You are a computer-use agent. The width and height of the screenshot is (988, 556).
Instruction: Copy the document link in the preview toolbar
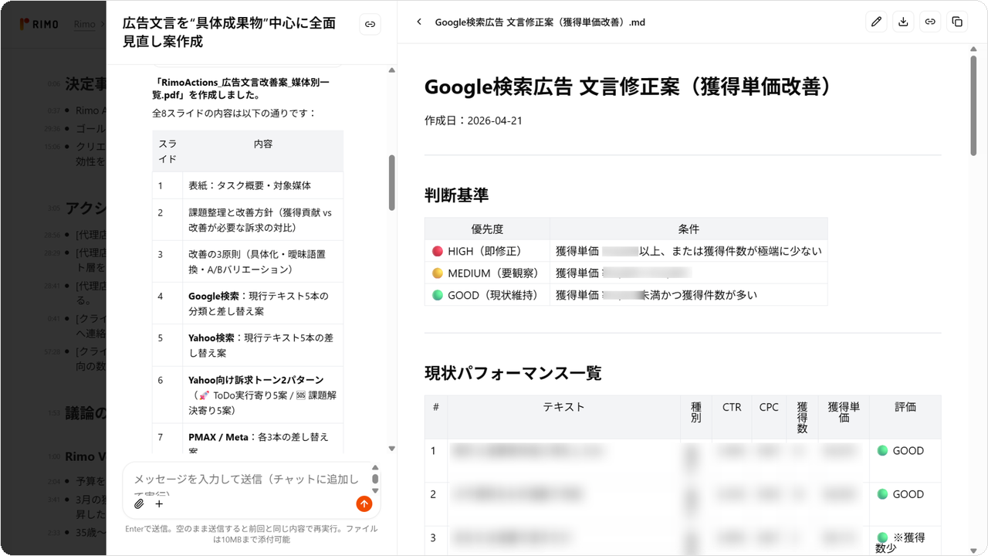pos(930,22)
